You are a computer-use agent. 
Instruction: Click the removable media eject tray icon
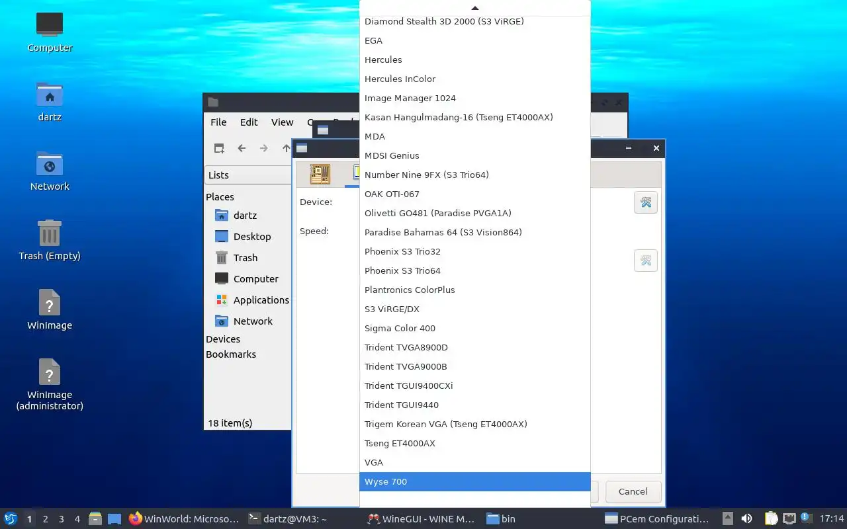[727, 519]
